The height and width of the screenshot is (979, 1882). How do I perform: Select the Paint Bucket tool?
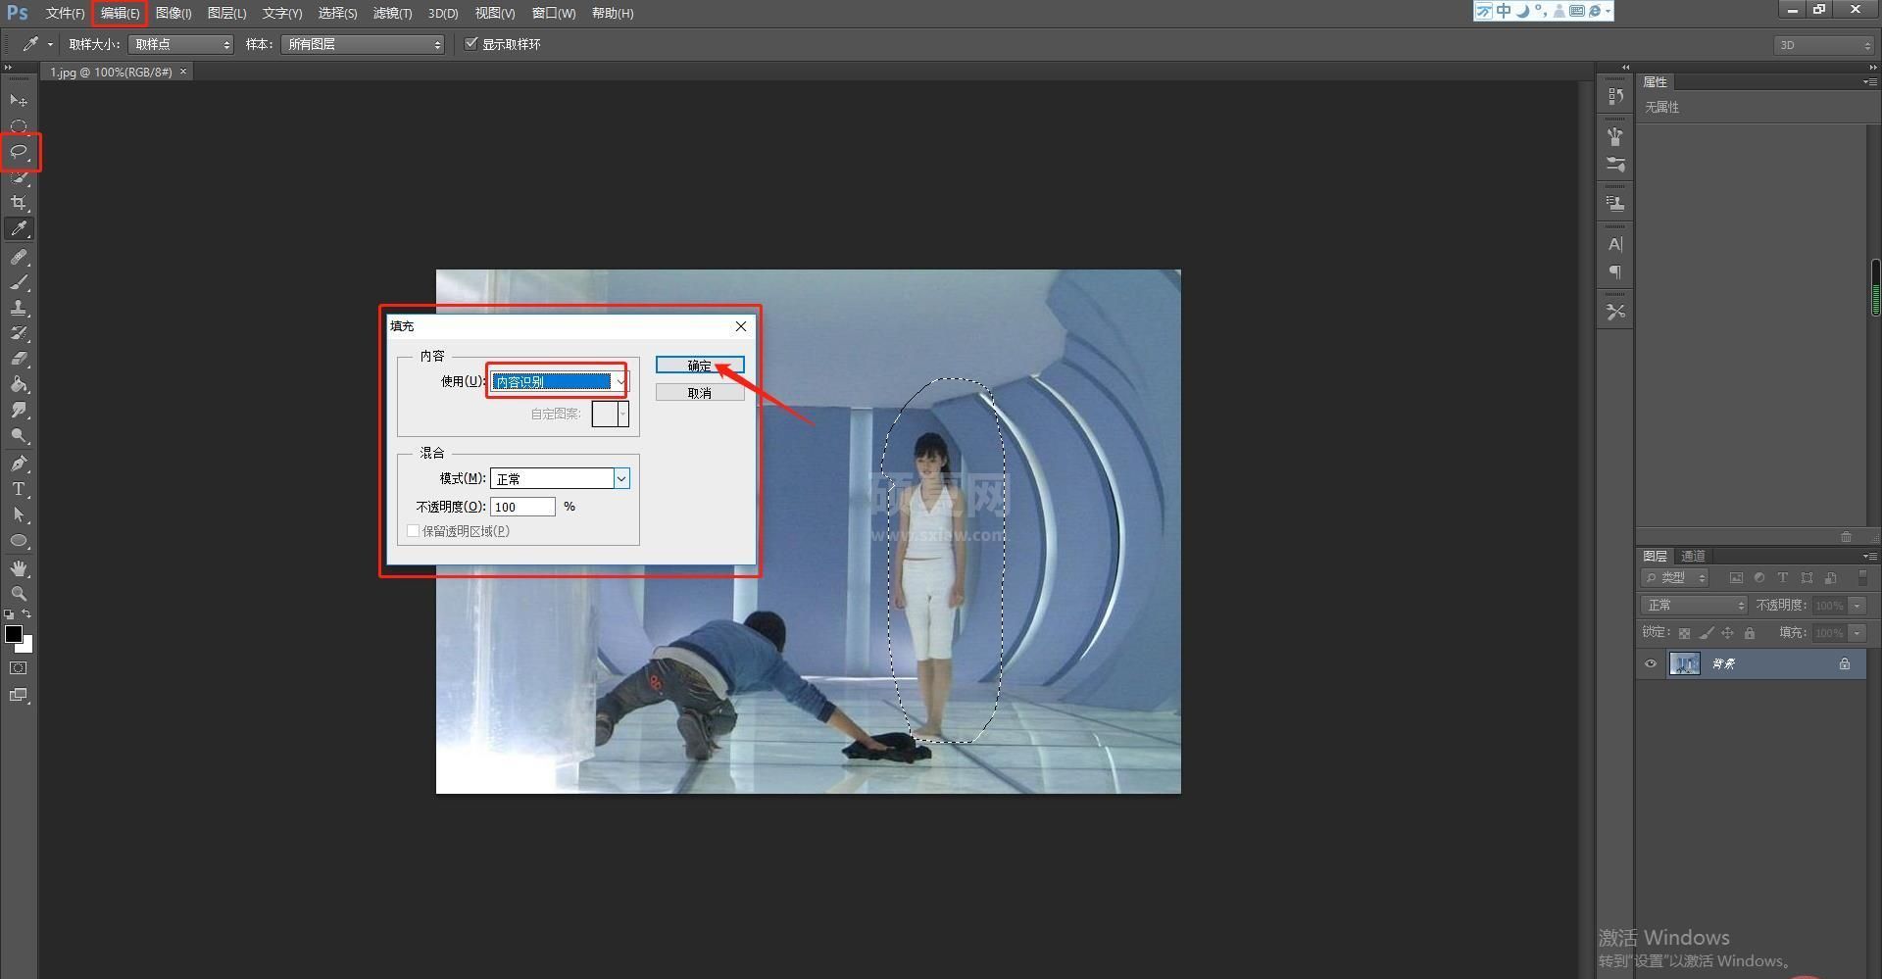point(19,384)
